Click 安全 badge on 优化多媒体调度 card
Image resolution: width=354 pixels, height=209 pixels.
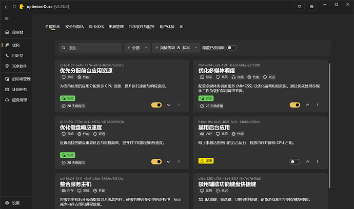coord(206,98)
